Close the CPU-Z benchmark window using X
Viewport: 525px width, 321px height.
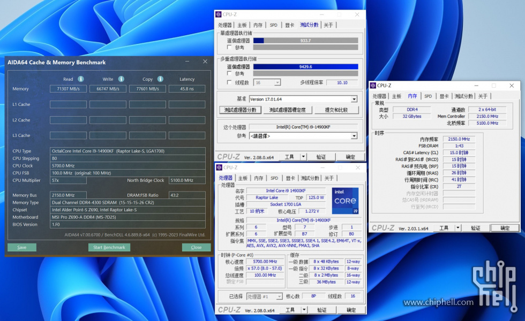357,14
